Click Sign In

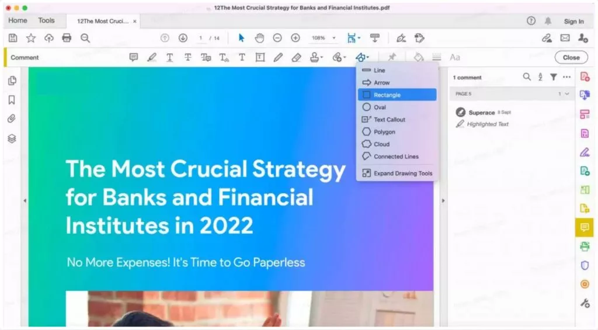[x=573, y=22]
